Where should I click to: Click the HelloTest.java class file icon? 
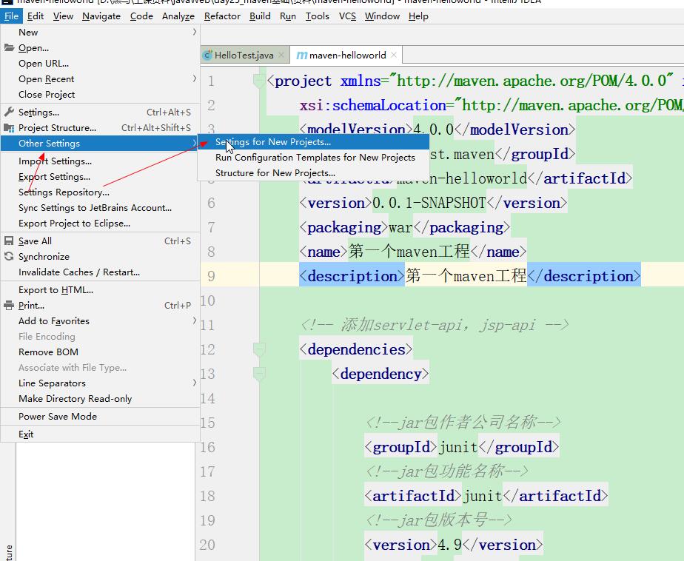click(208, 55)
